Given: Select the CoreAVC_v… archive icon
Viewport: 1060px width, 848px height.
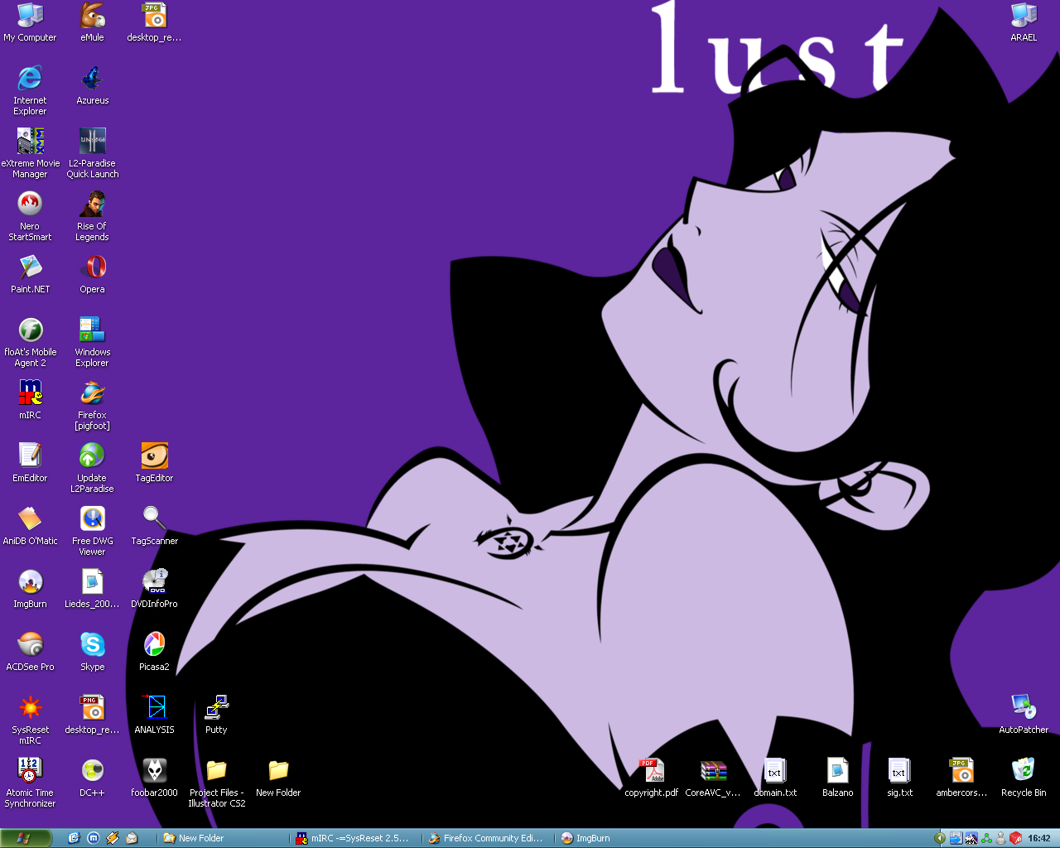Looking at the screenshot, I should tap(713, 778).
